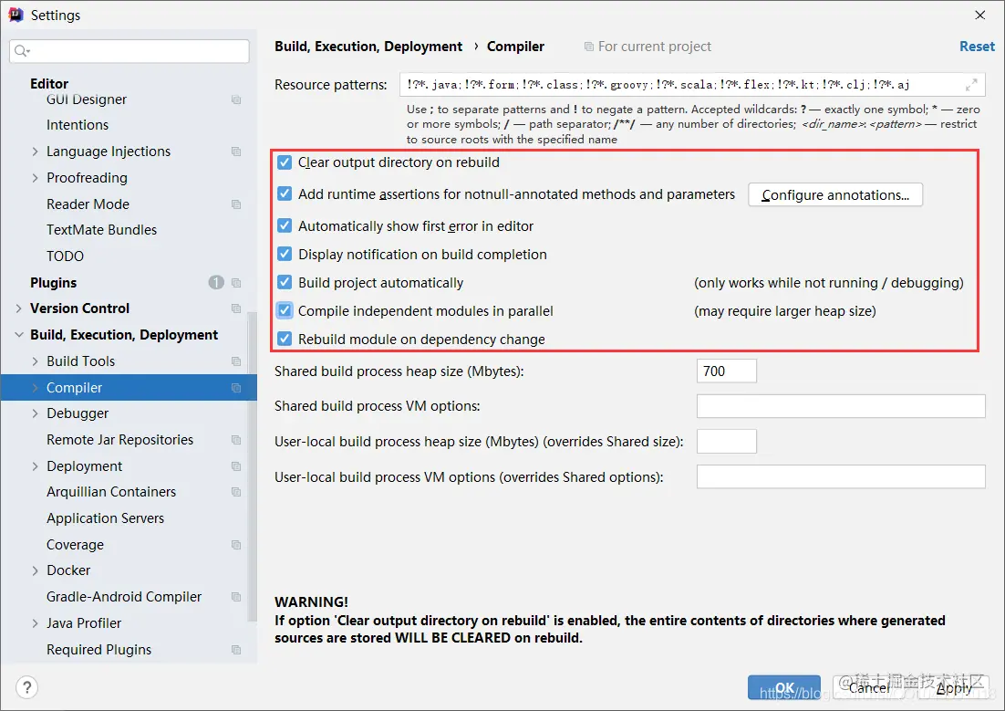Image resolution: width=1005 pixels, height=711 pixels.
Task: Click the project-level icon beside Plugins
Action: [x=236, y=282]
